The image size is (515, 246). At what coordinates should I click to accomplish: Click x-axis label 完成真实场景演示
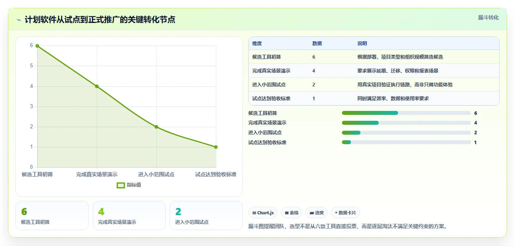[x=97, y=174]
